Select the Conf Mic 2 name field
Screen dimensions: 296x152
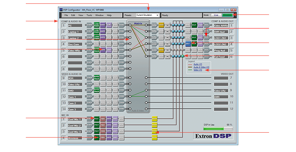click(75, 125)
